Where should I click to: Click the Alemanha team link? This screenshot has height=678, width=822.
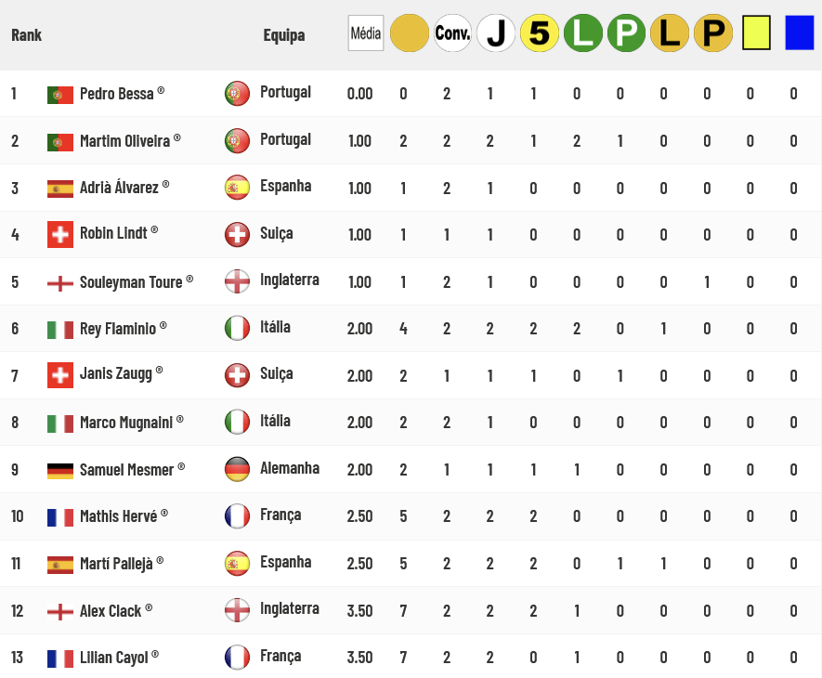[290, 468]
